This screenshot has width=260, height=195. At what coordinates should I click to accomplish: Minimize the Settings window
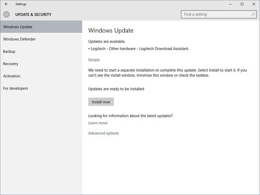[230, 4]
